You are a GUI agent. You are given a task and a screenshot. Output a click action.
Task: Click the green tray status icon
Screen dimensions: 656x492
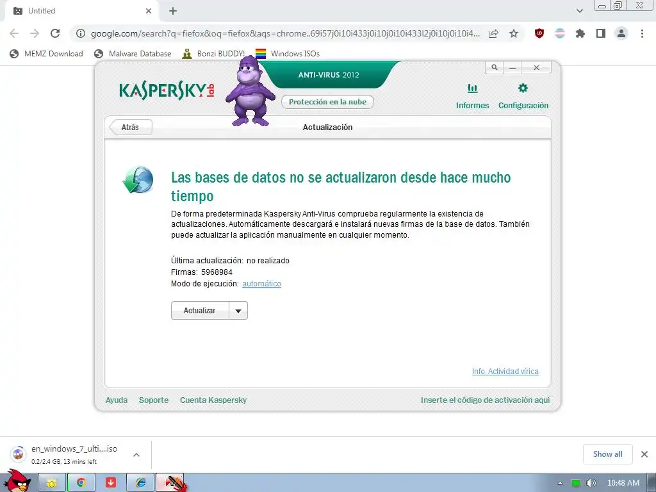coord(576,483)
